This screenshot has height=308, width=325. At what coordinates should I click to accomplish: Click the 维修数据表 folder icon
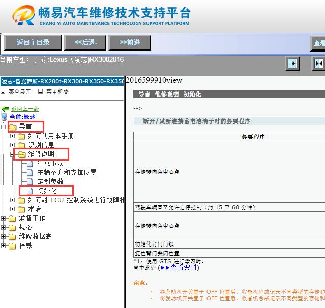[12, 237]
